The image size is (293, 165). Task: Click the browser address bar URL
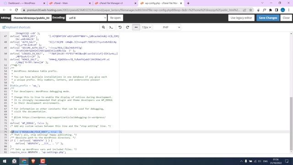[133, 10]
